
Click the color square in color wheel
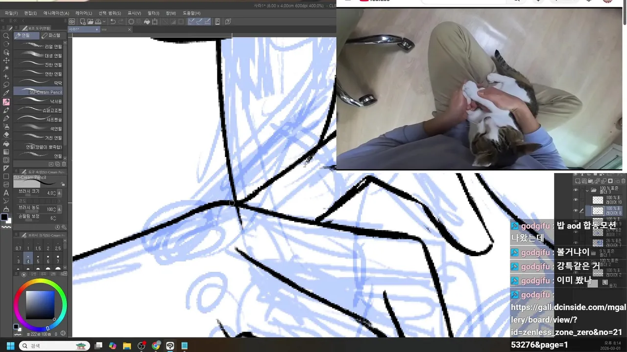tap(40, 305)
